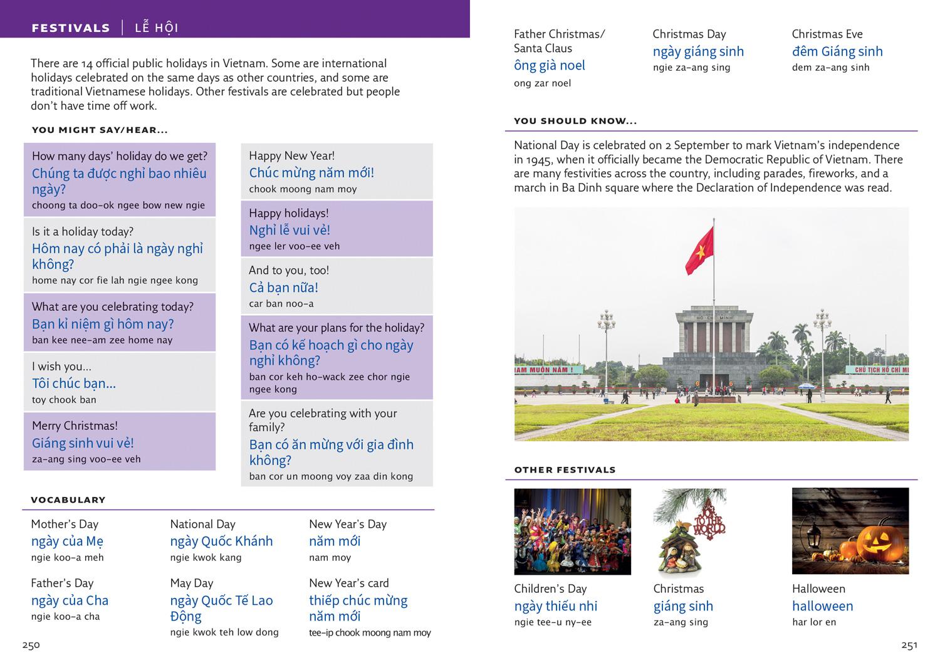Click page number 251
This screenshot has width=940, height=670.
coord(909,646)
